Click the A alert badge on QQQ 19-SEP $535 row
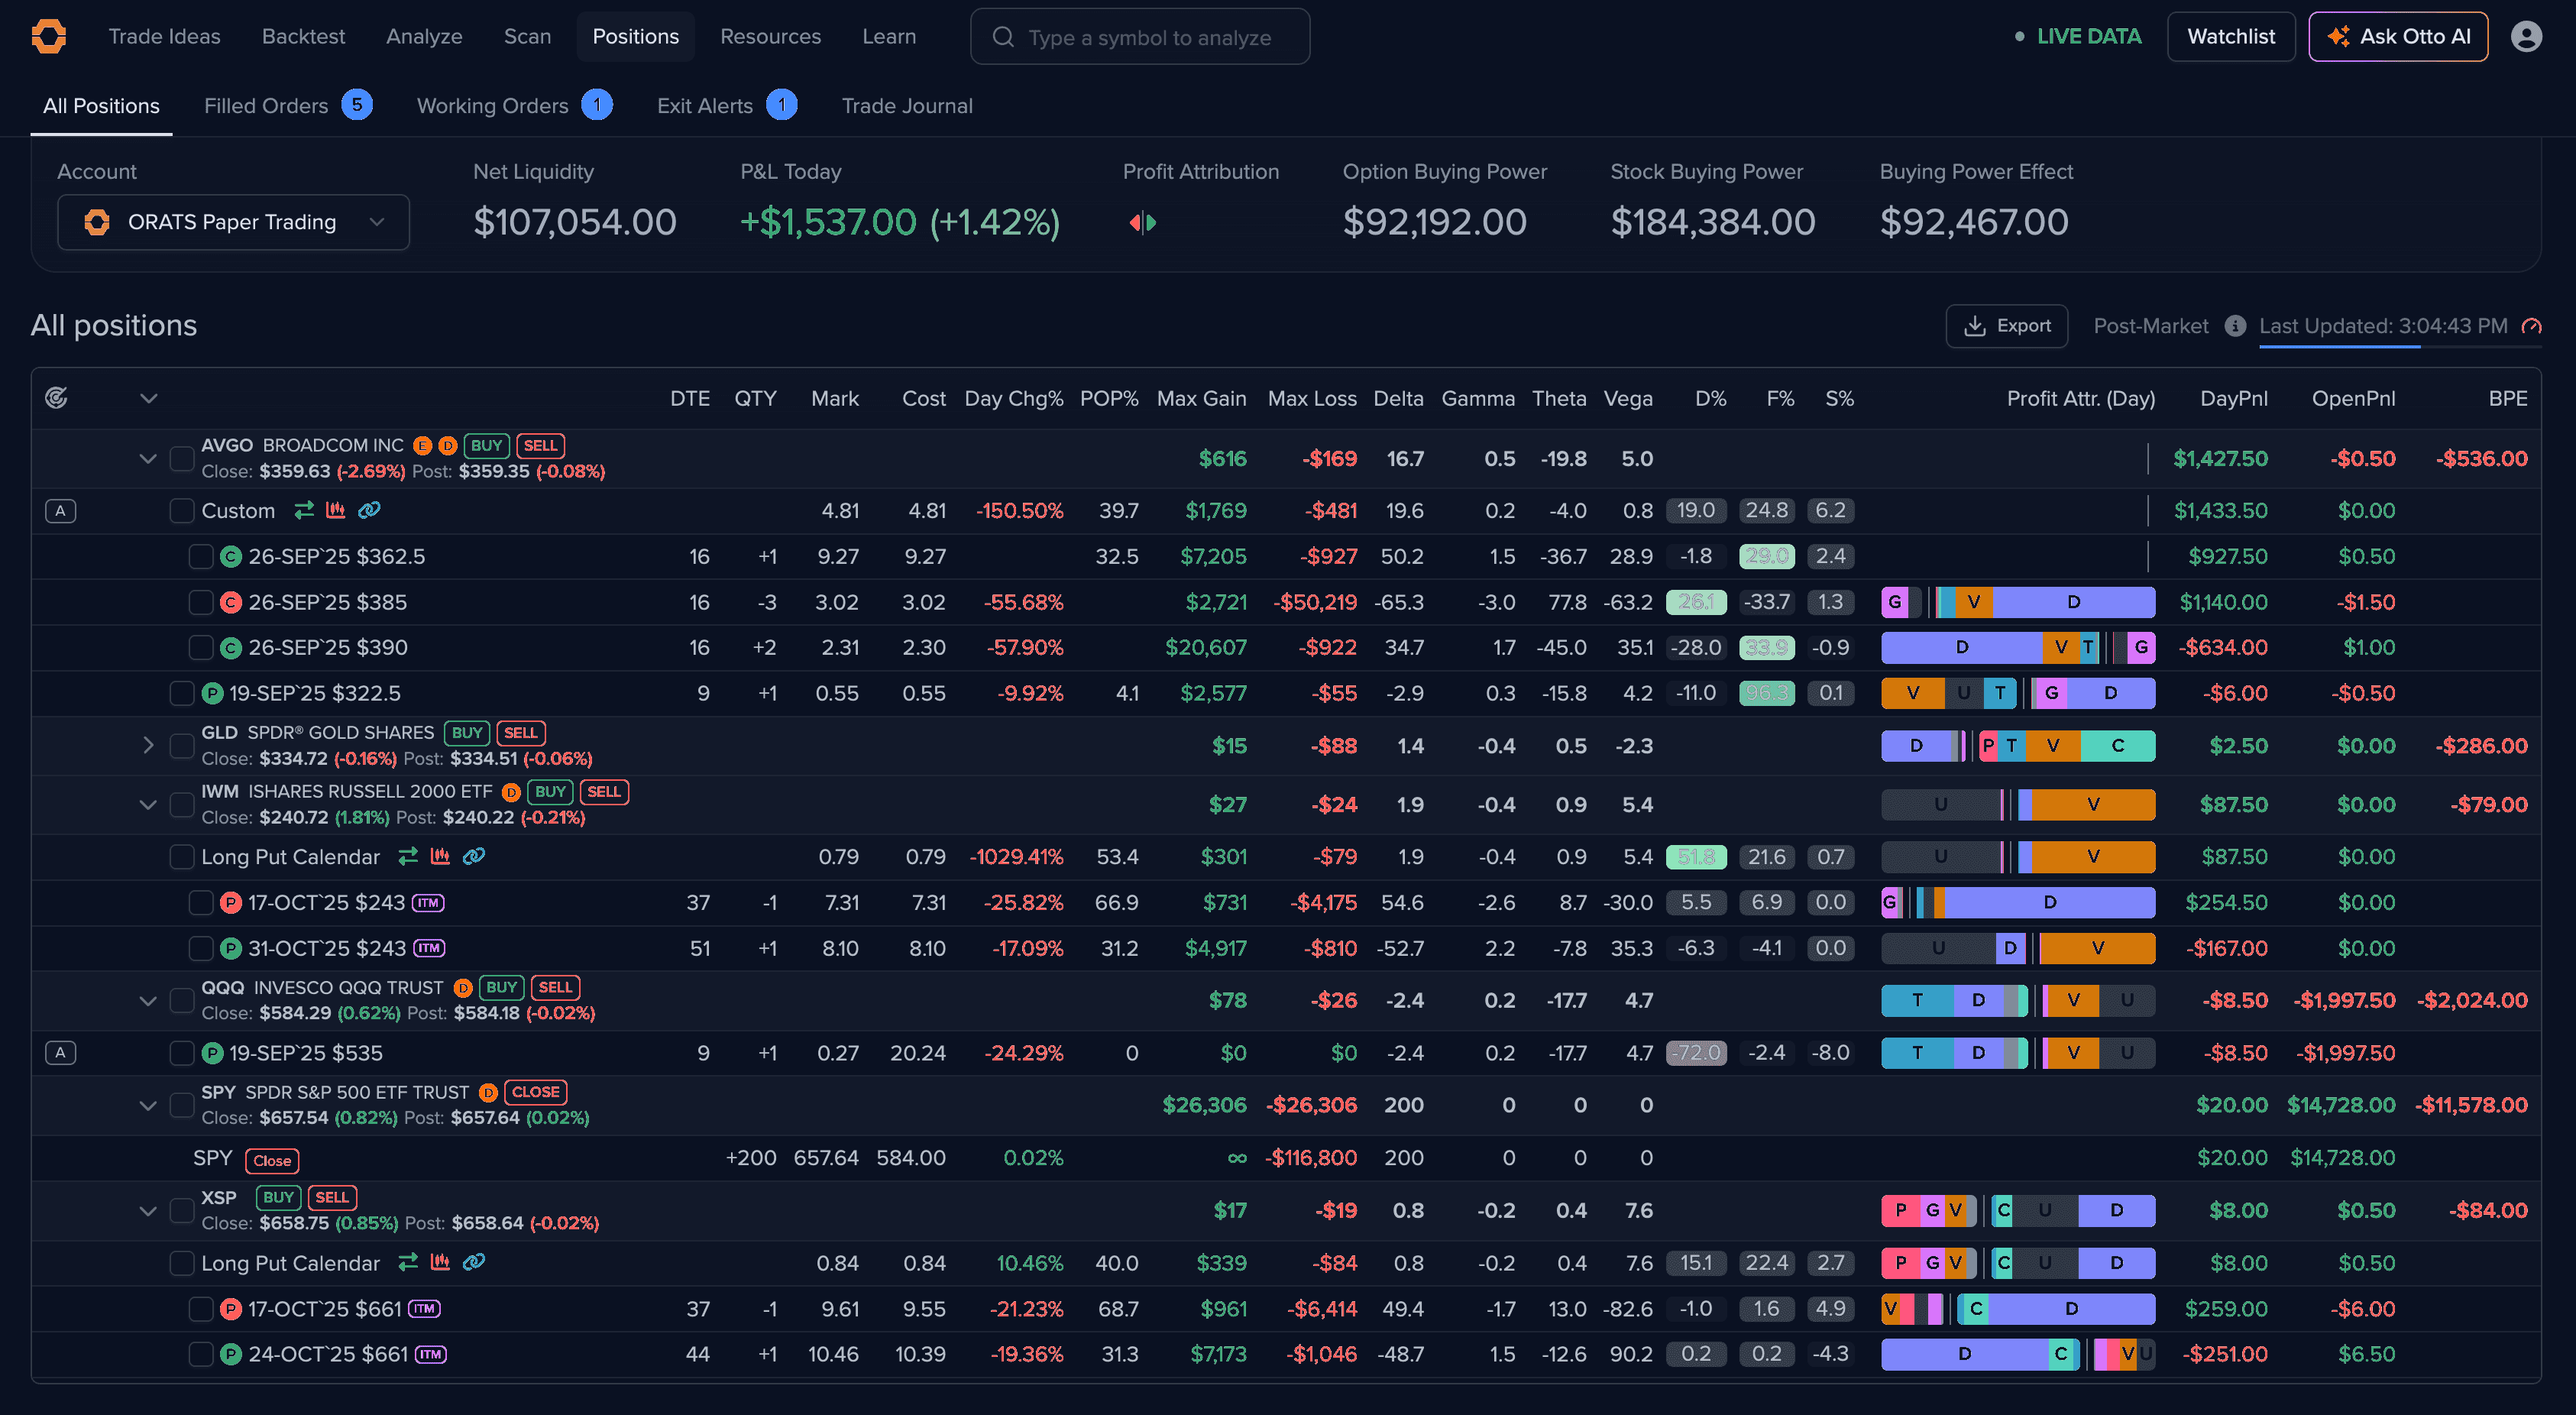Screen dimensions: 2576x1415 coord(60,1052)
